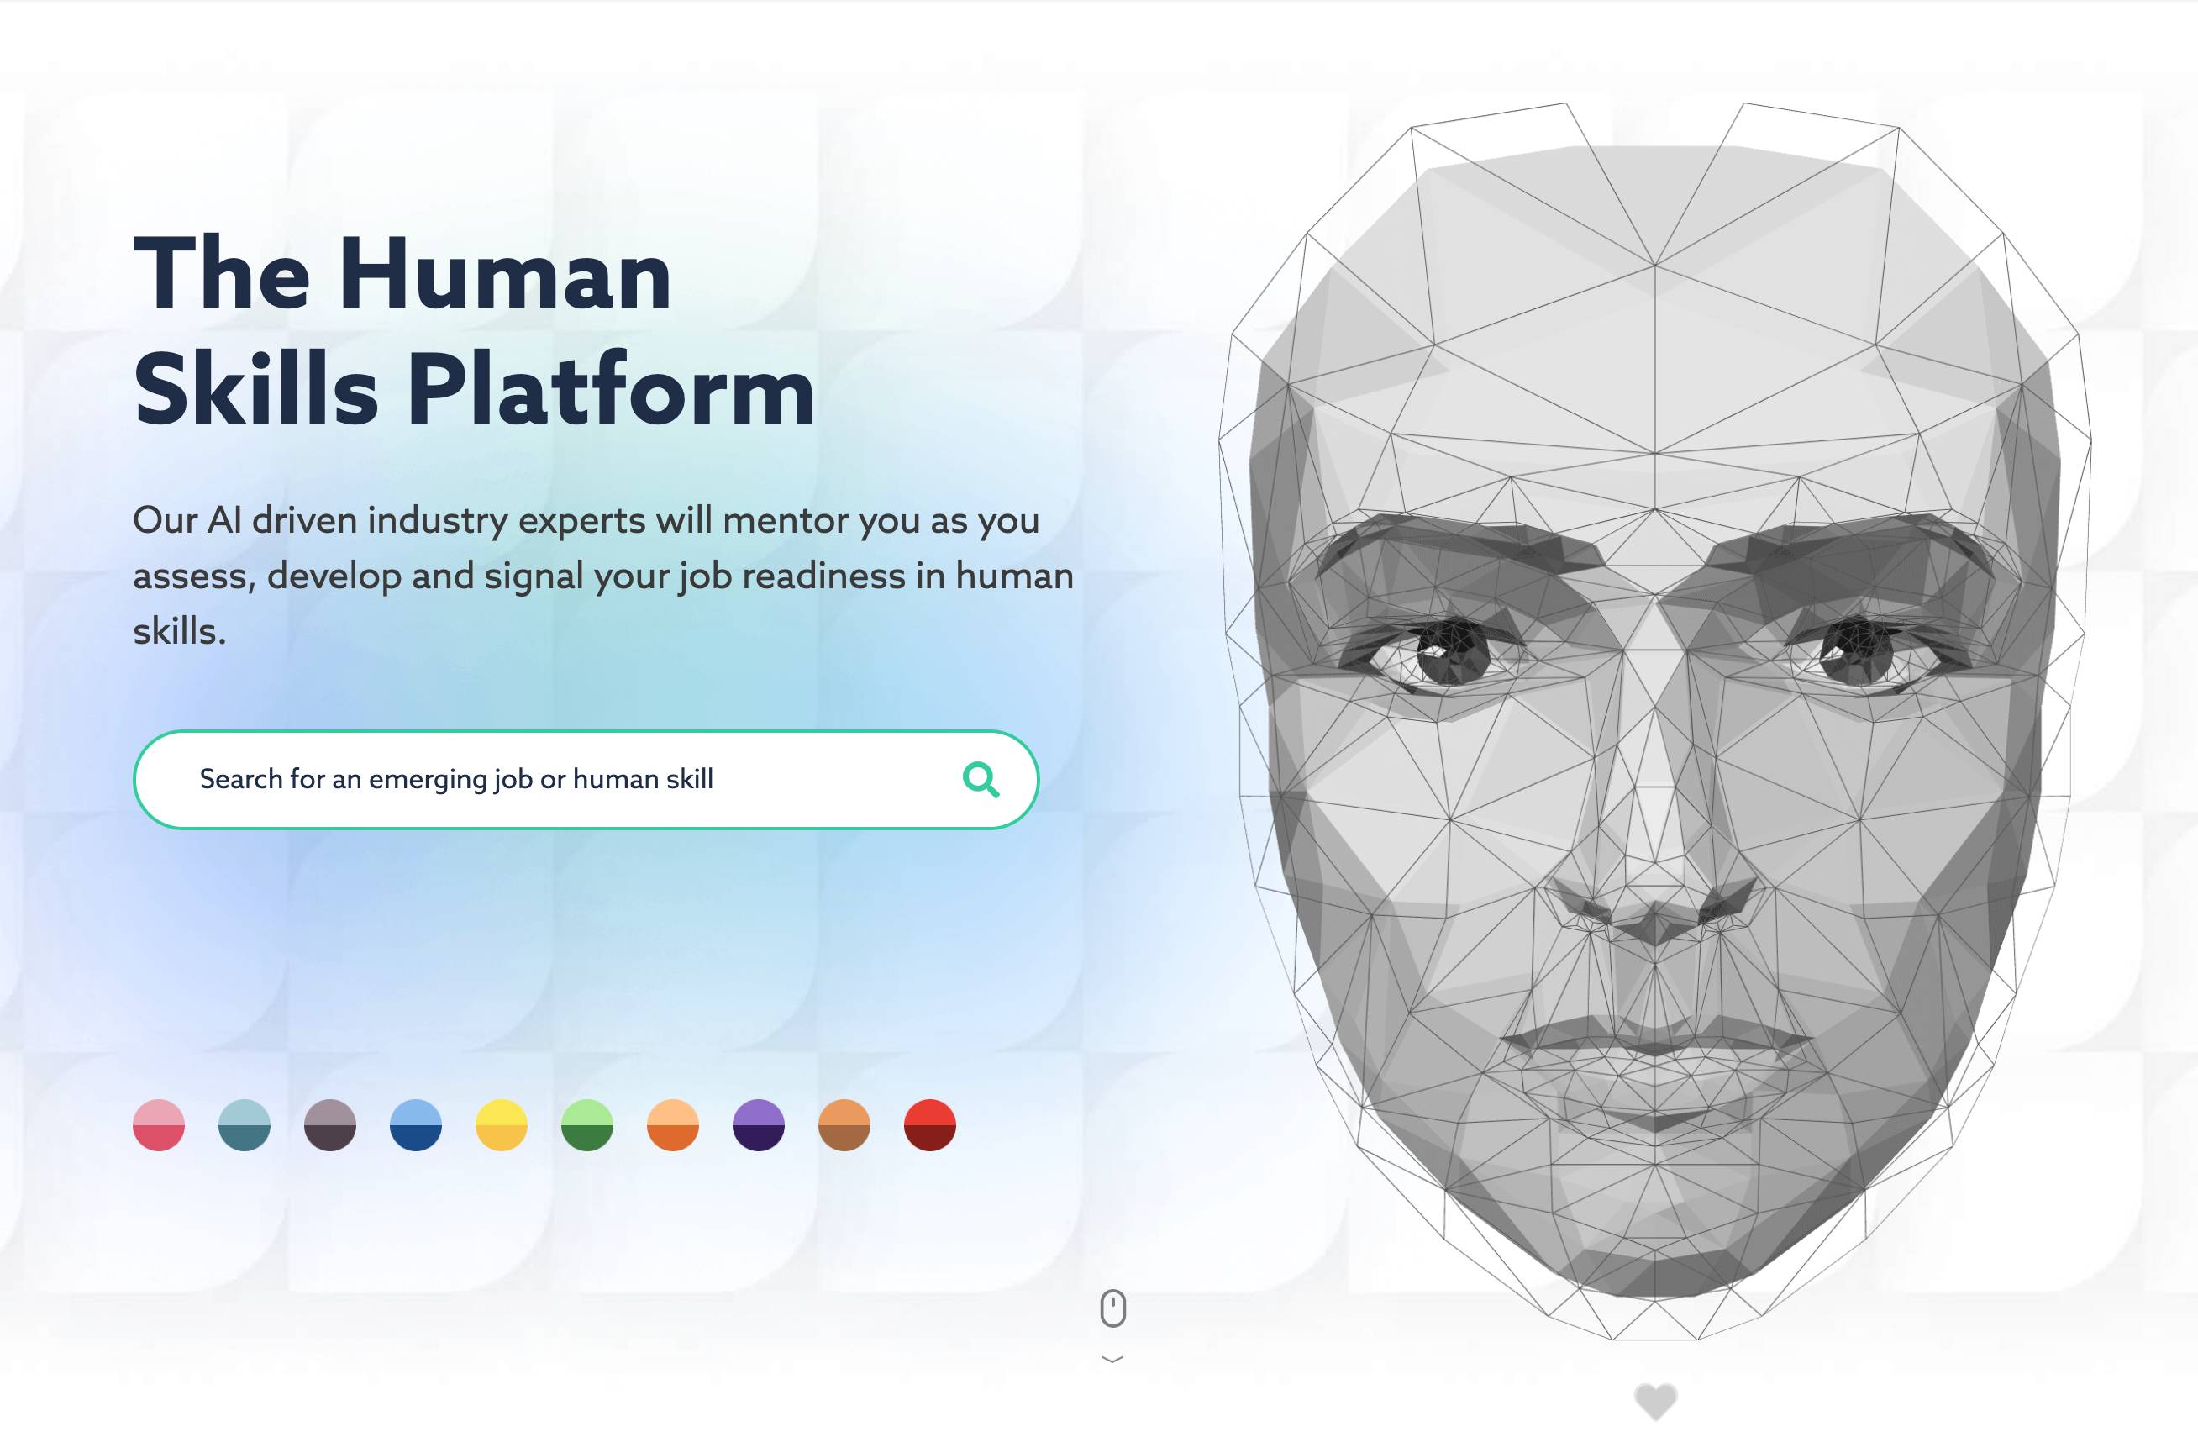The width and height of the screenshot is (2198, 1437).
Task: Click the search field for emerging jobs
Action: [586, 780]
